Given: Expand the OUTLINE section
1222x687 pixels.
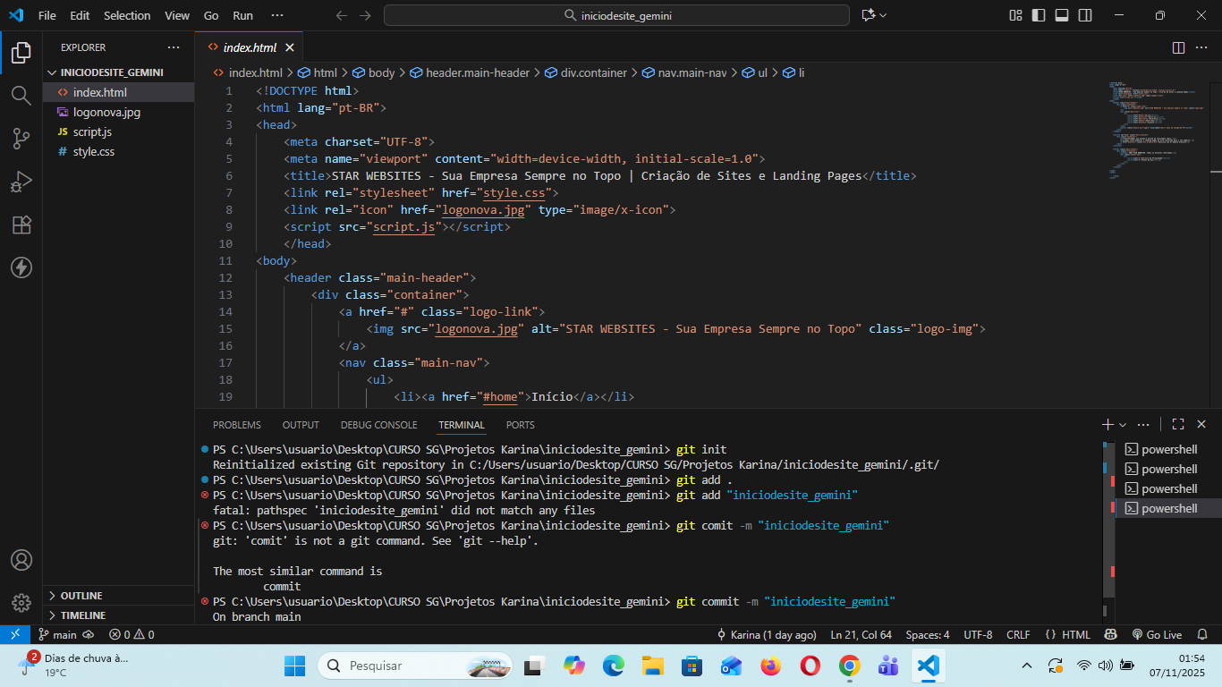Looking at the screenshot, I should pos(81,596).
